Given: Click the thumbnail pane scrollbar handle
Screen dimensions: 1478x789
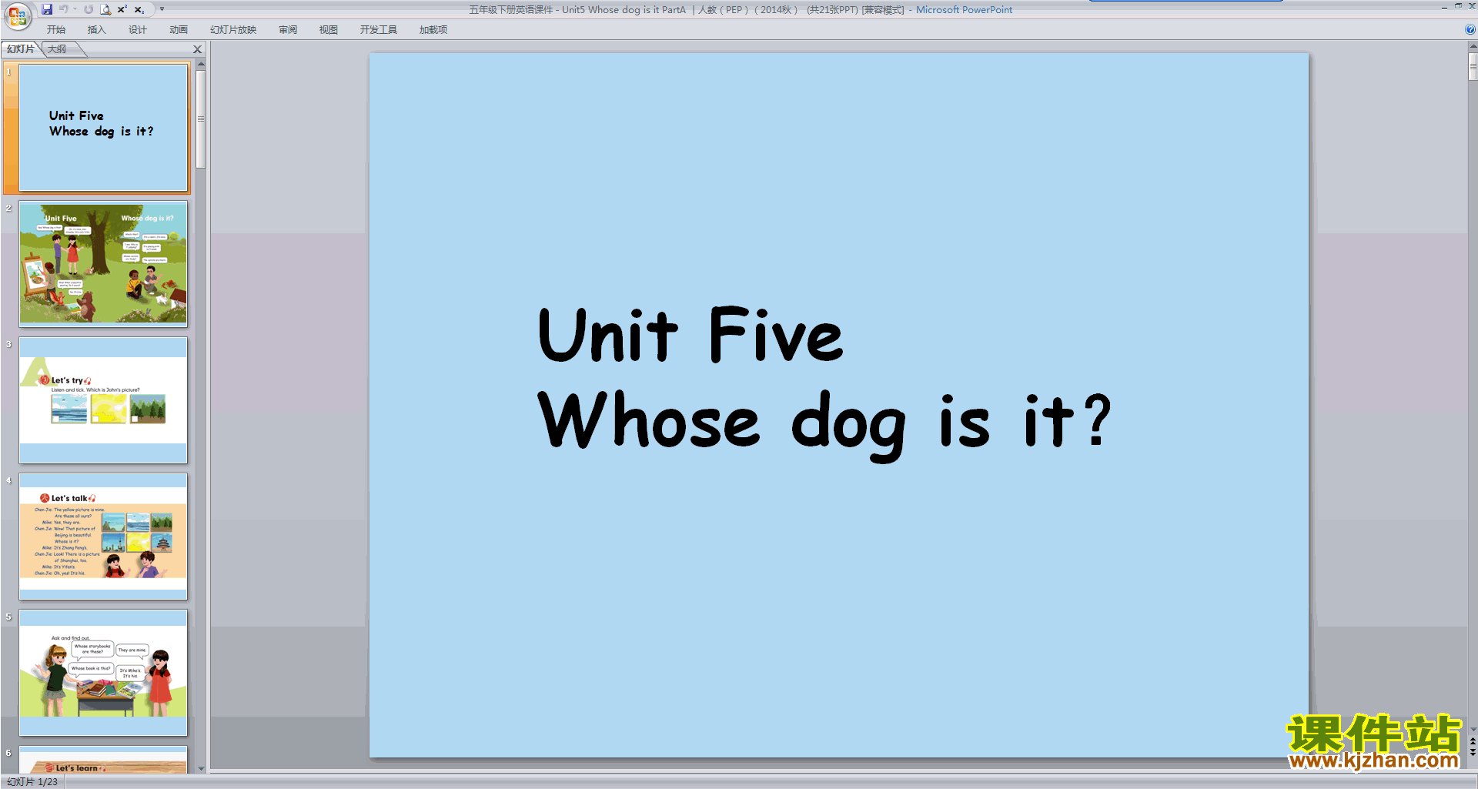Looking at the screenshot, I should [x=201, y=119].
